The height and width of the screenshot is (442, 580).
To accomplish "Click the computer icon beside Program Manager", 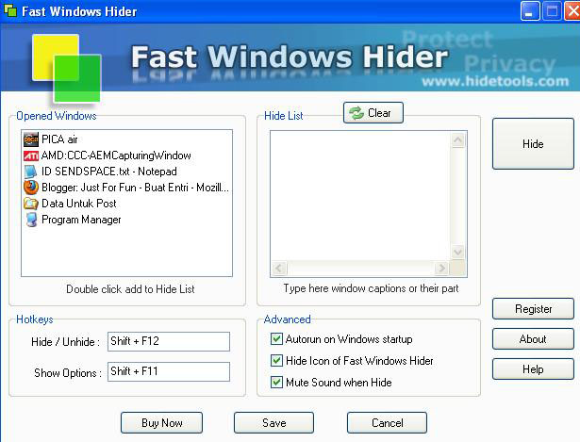I will pyautogui.click(x=31, y=220).
